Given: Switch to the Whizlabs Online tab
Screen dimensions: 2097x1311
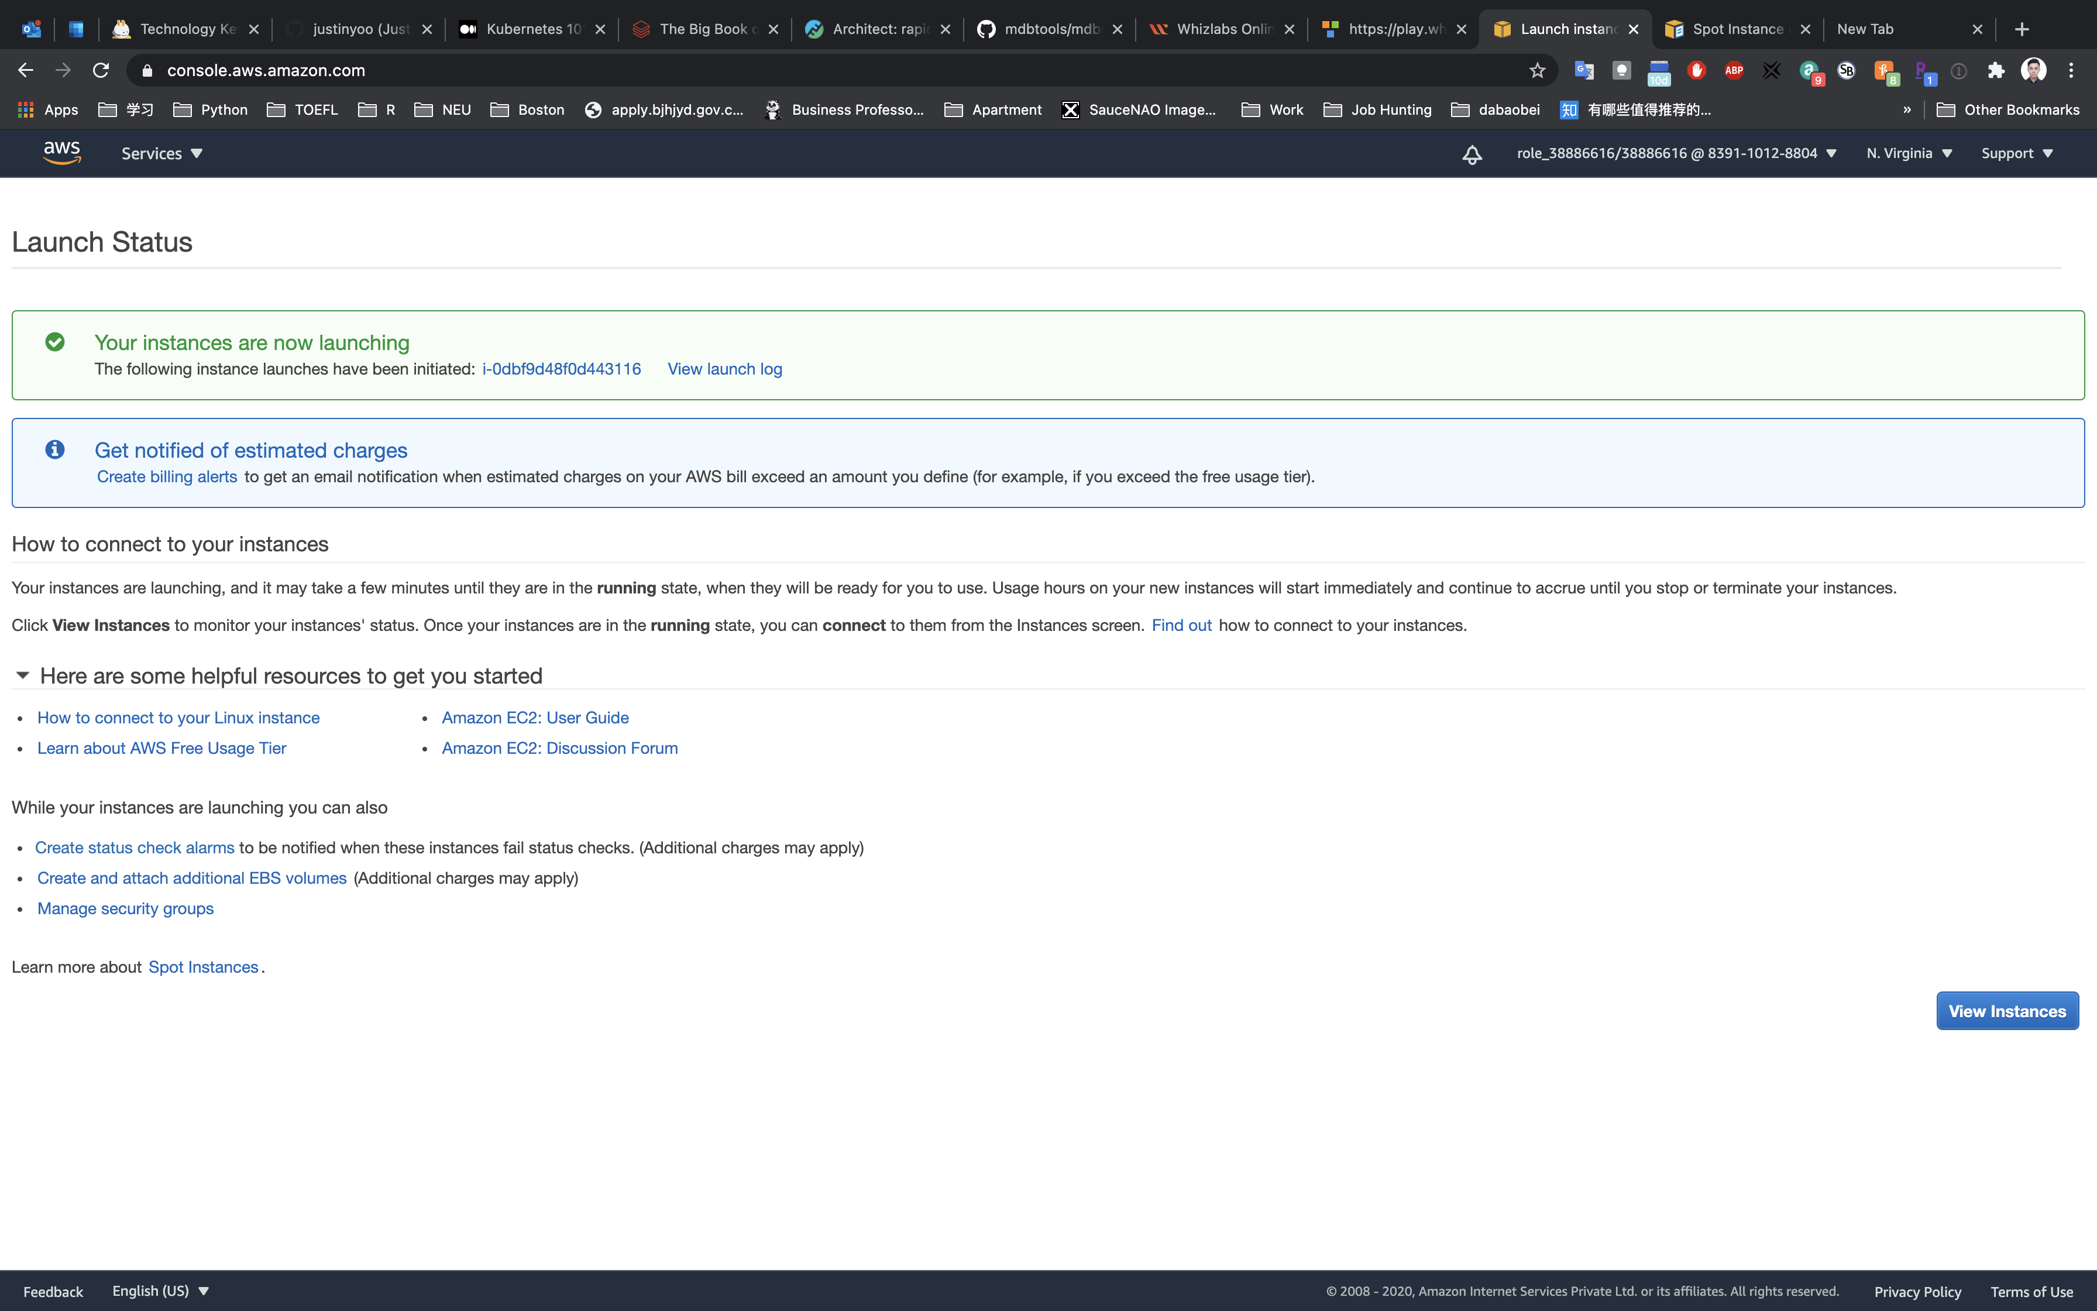Looking at the screenshot, I should [x=1223, y=29].
